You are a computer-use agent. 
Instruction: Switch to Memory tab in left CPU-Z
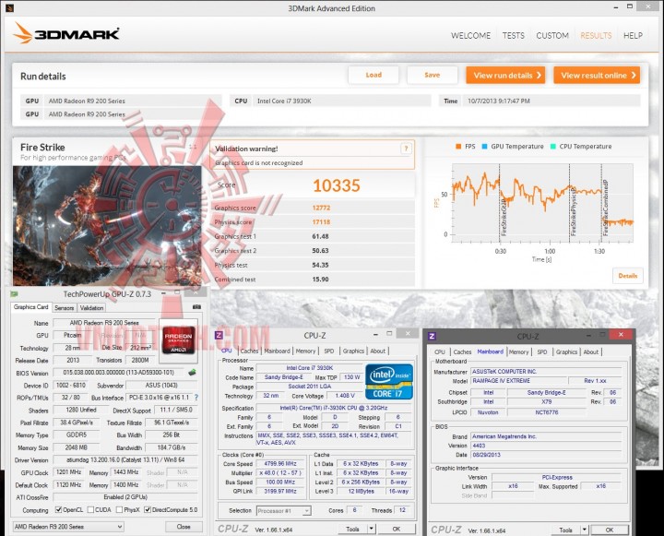305,351
